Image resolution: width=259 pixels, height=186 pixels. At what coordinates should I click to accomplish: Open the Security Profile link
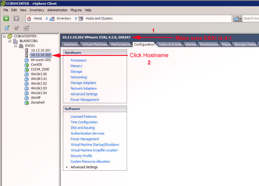pyautogui.click(x=81, y=156)
